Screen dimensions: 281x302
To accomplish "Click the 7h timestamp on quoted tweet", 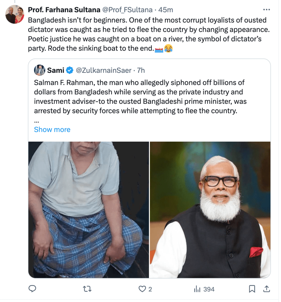I will (141, 70).
